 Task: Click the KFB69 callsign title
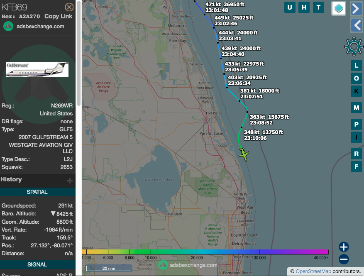[x=15, y=7]
